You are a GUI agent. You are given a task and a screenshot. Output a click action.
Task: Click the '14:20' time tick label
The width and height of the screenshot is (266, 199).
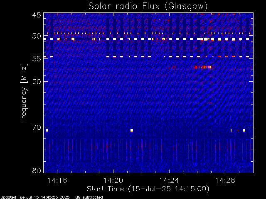pos(113,180)
